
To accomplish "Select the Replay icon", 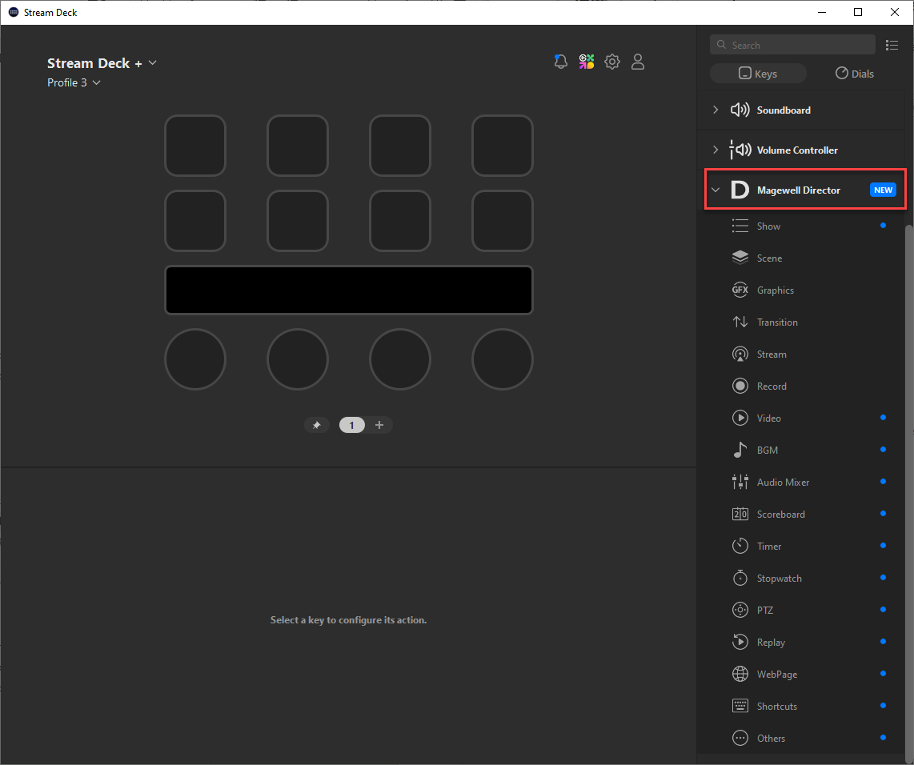I will [740, 642].
